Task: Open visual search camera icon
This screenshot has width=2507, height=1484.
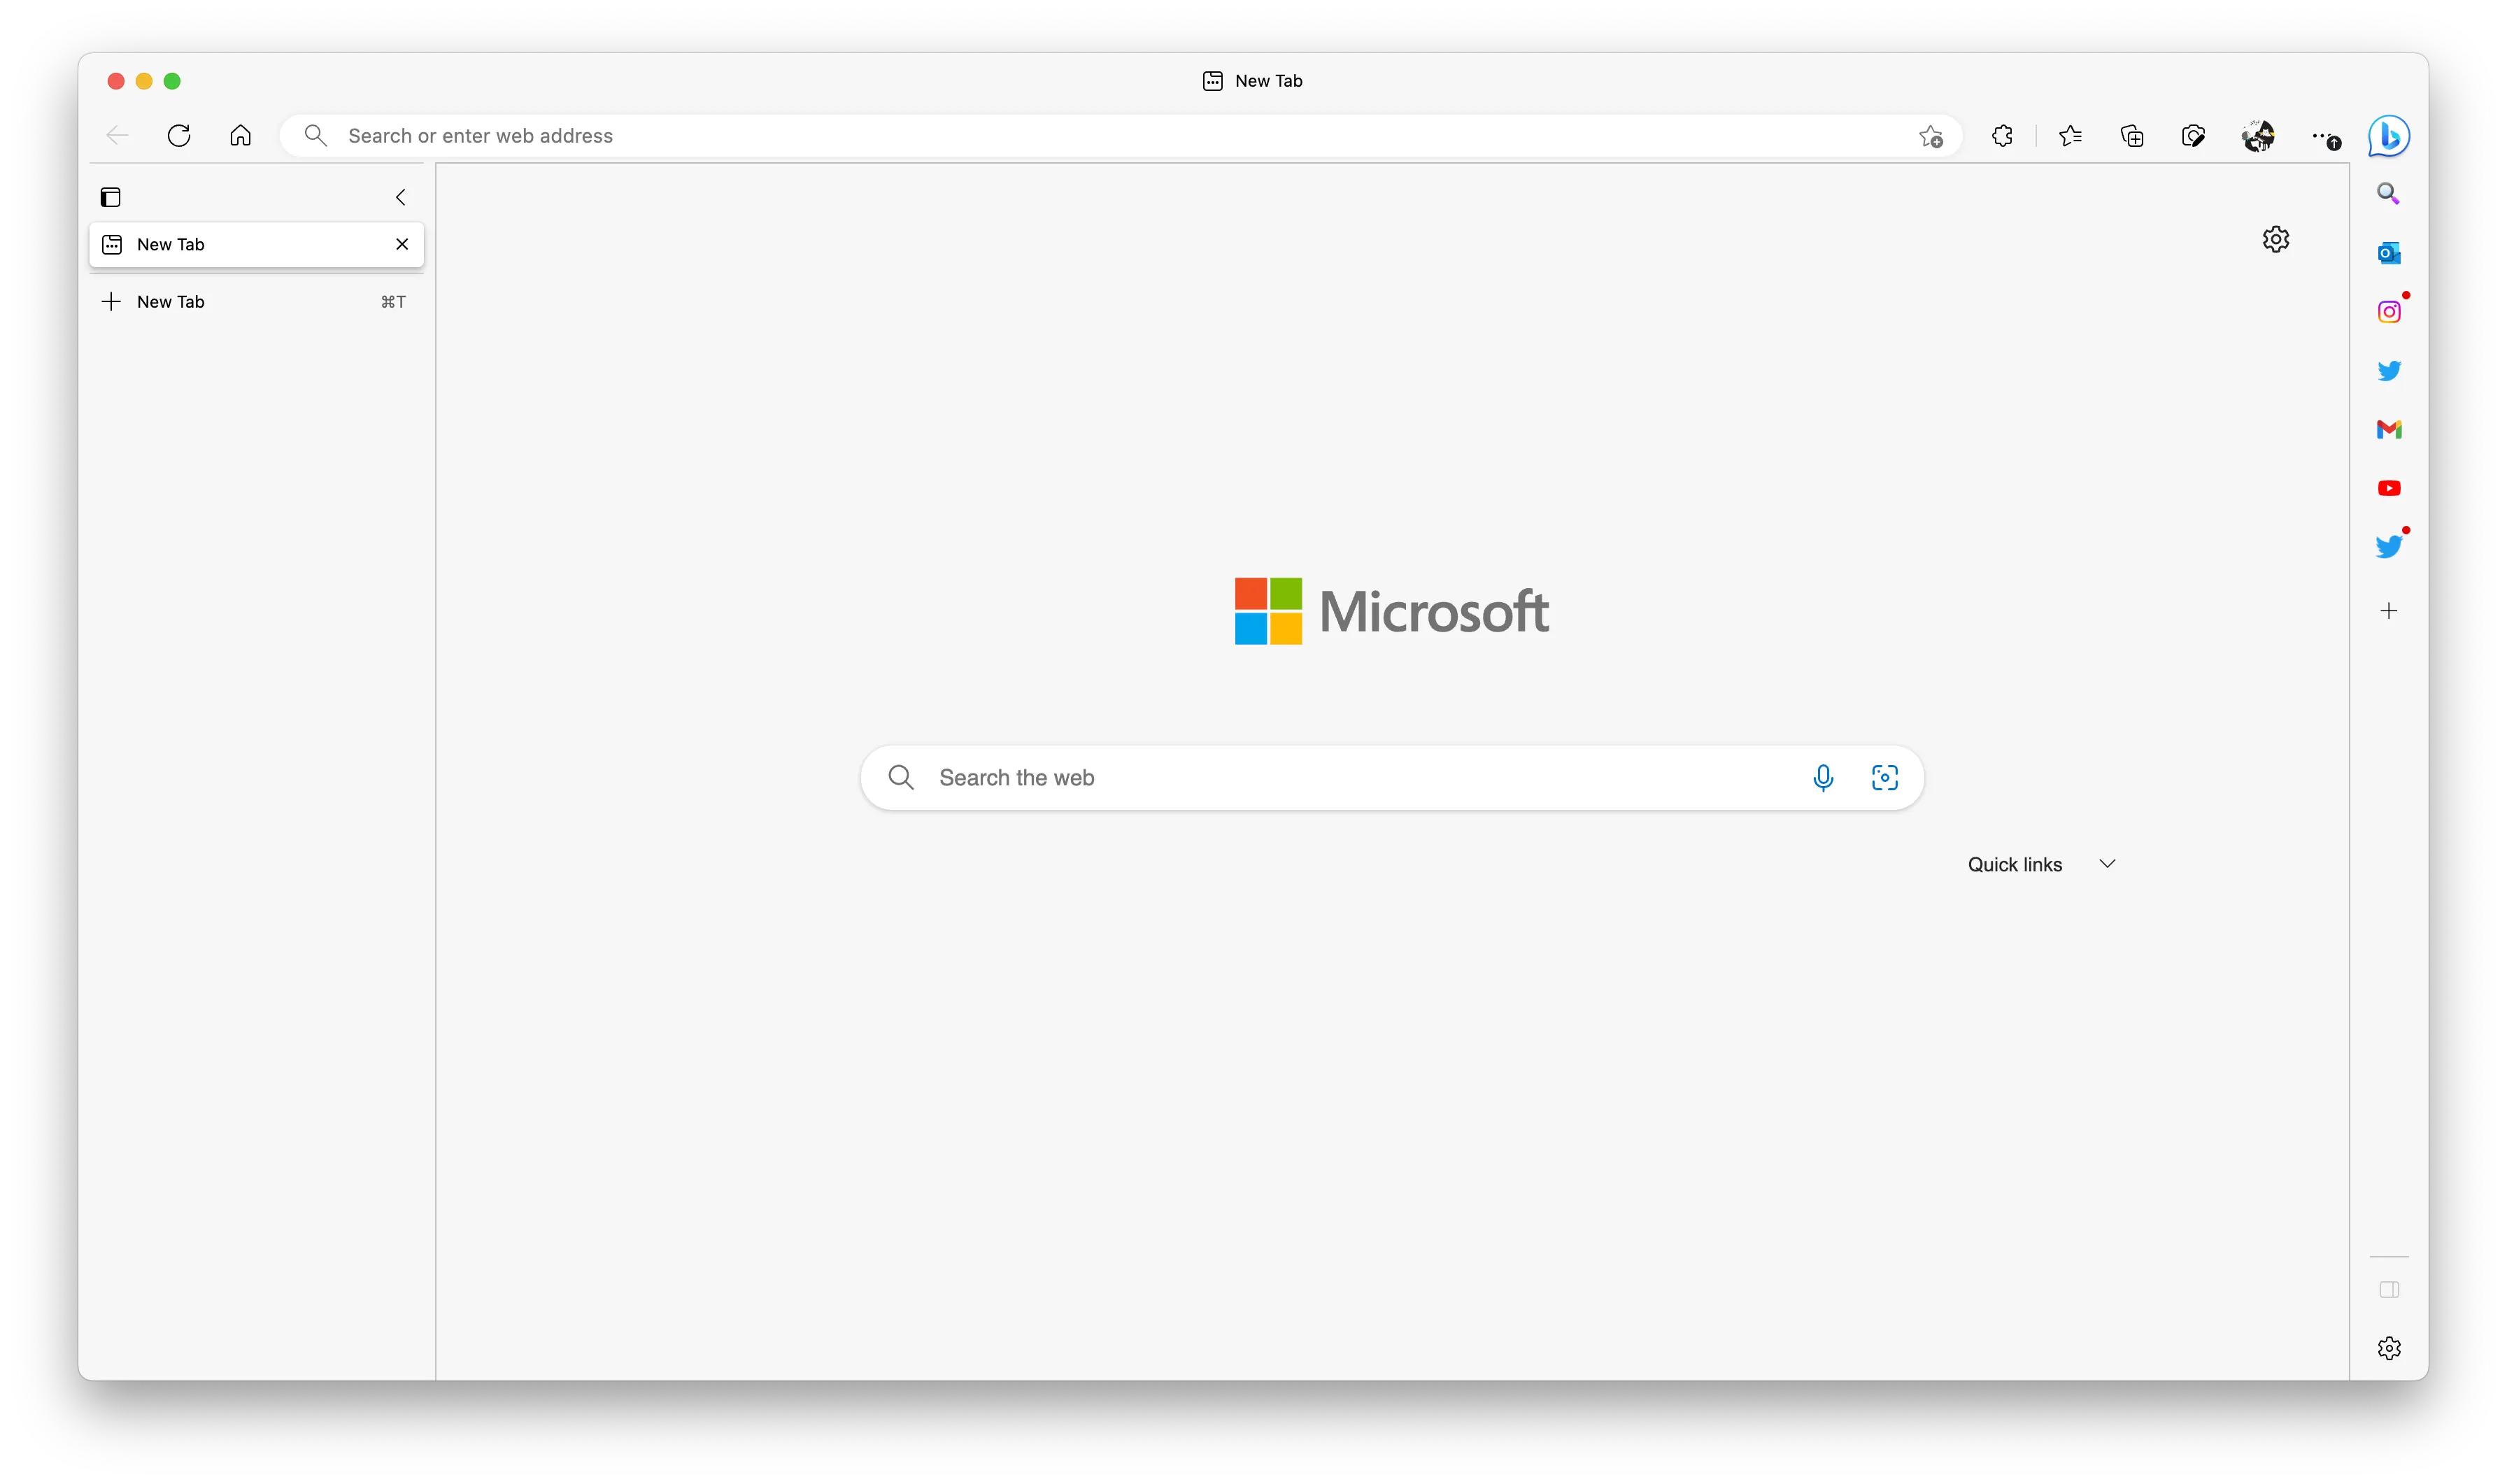Action: pos(1884,777)
